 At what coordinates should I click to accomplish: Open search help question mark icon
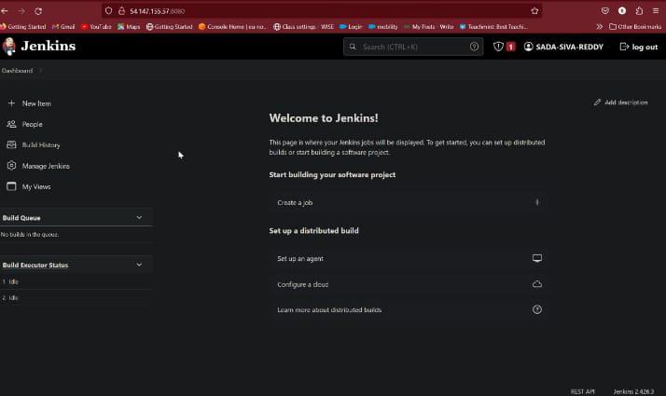474,47
